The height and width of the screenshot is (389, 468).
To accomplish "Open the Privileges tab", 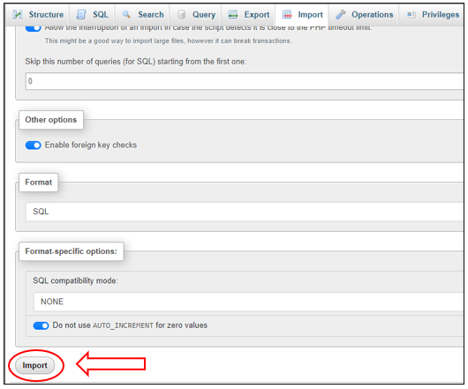I will (x=432, y=15).
